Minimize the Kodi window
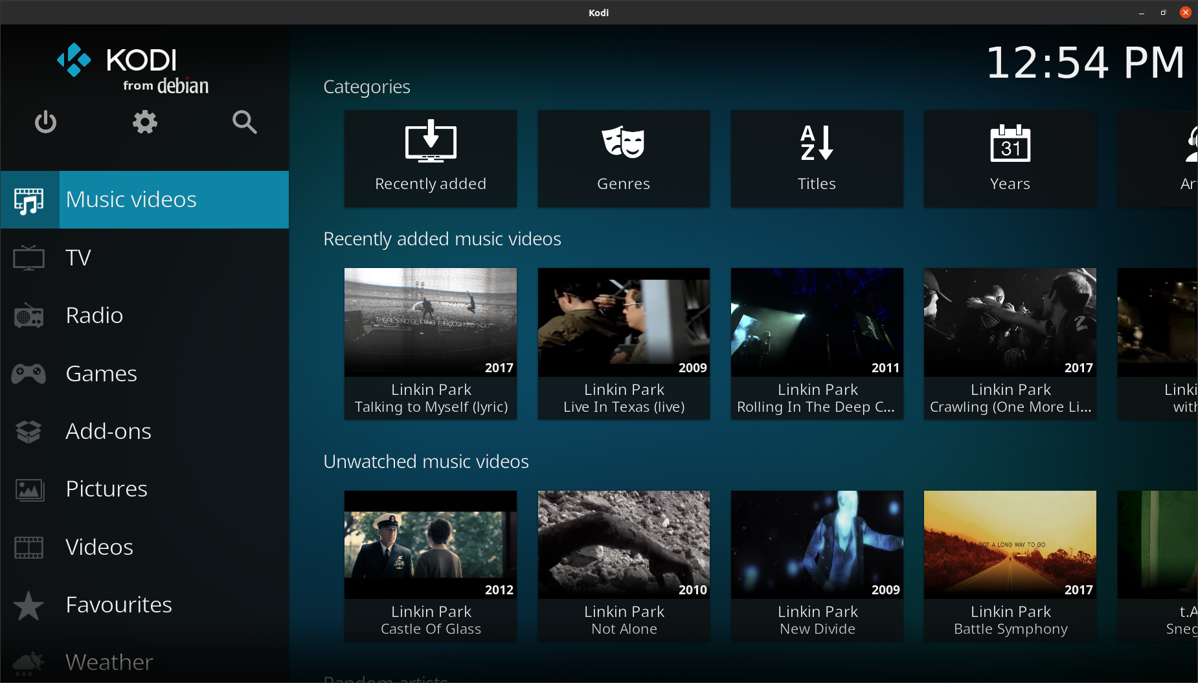1198x683 pixels. pos(1142,12)
